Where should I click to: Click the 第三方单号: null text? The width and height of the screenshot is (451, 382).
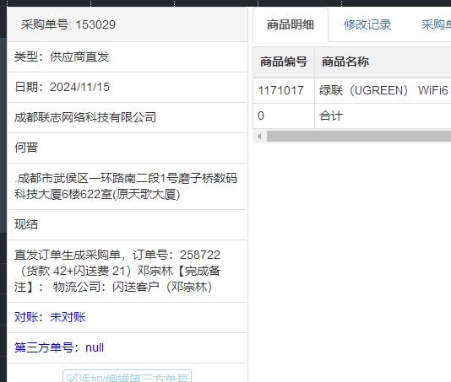point(59,347)
